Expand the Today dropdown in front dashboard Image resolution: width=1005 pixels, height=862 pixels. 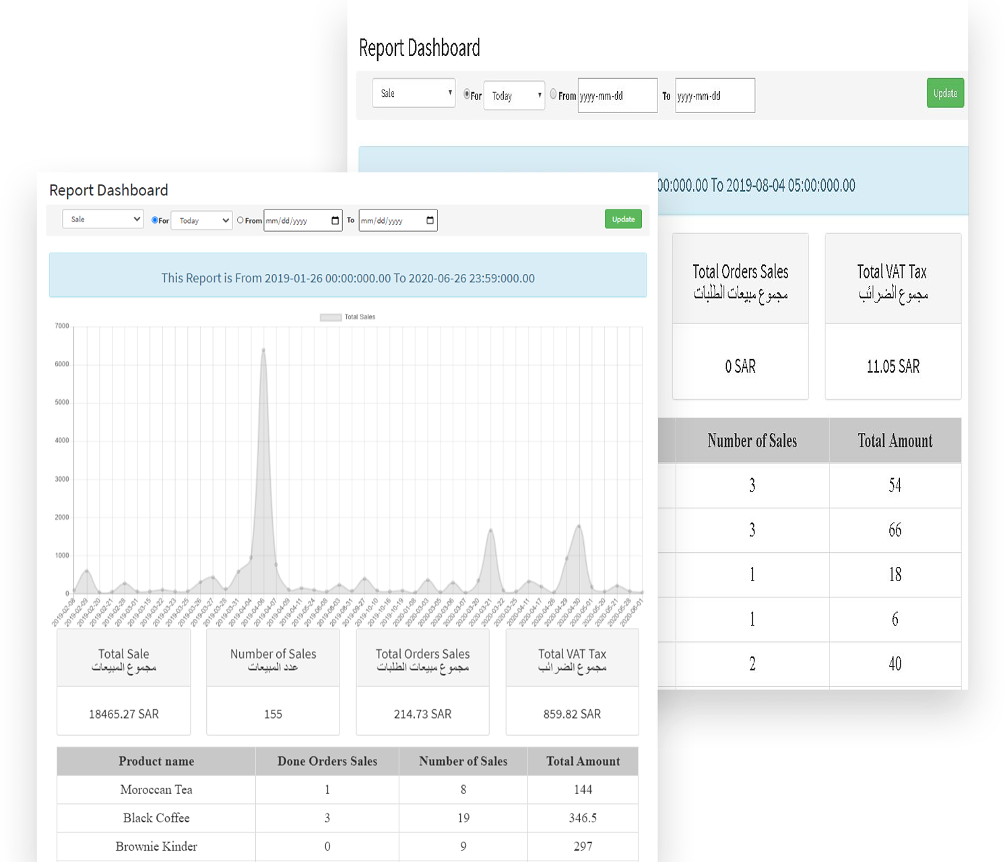click(201, 221)
